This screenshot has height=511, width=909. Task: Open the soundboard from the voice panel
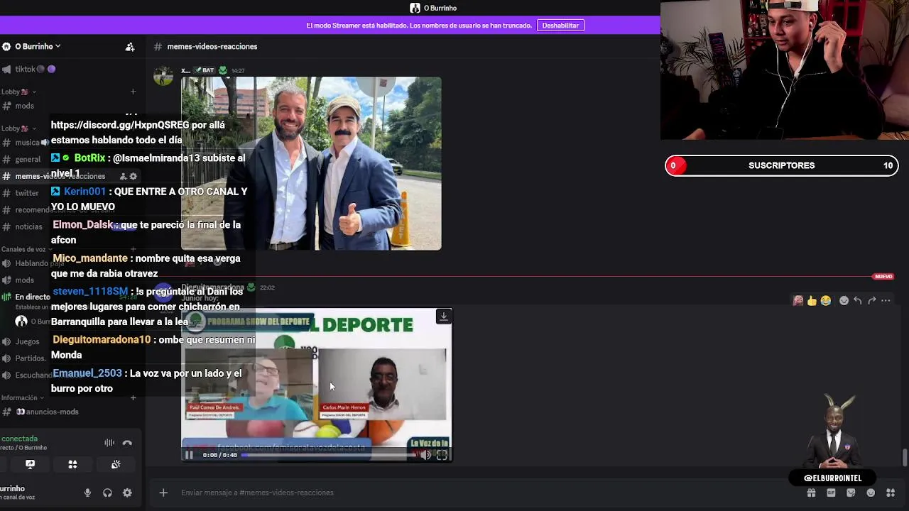coord(116,464)
